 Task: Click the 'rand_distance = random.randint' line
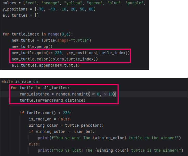pyautogui.click(x=68, y=94)
